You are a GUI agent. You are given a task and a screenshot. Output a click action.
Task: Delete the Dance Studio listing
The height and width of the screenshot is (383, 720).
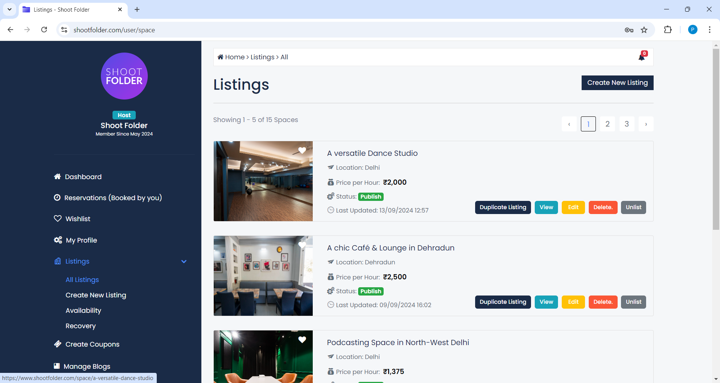point(603,207)
